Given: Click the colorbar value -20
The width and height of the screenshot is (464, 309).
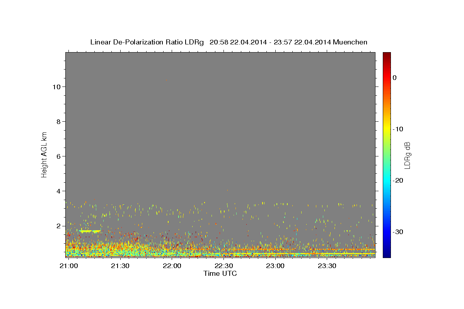Looking at the screenshot, I should pos(398,180).
